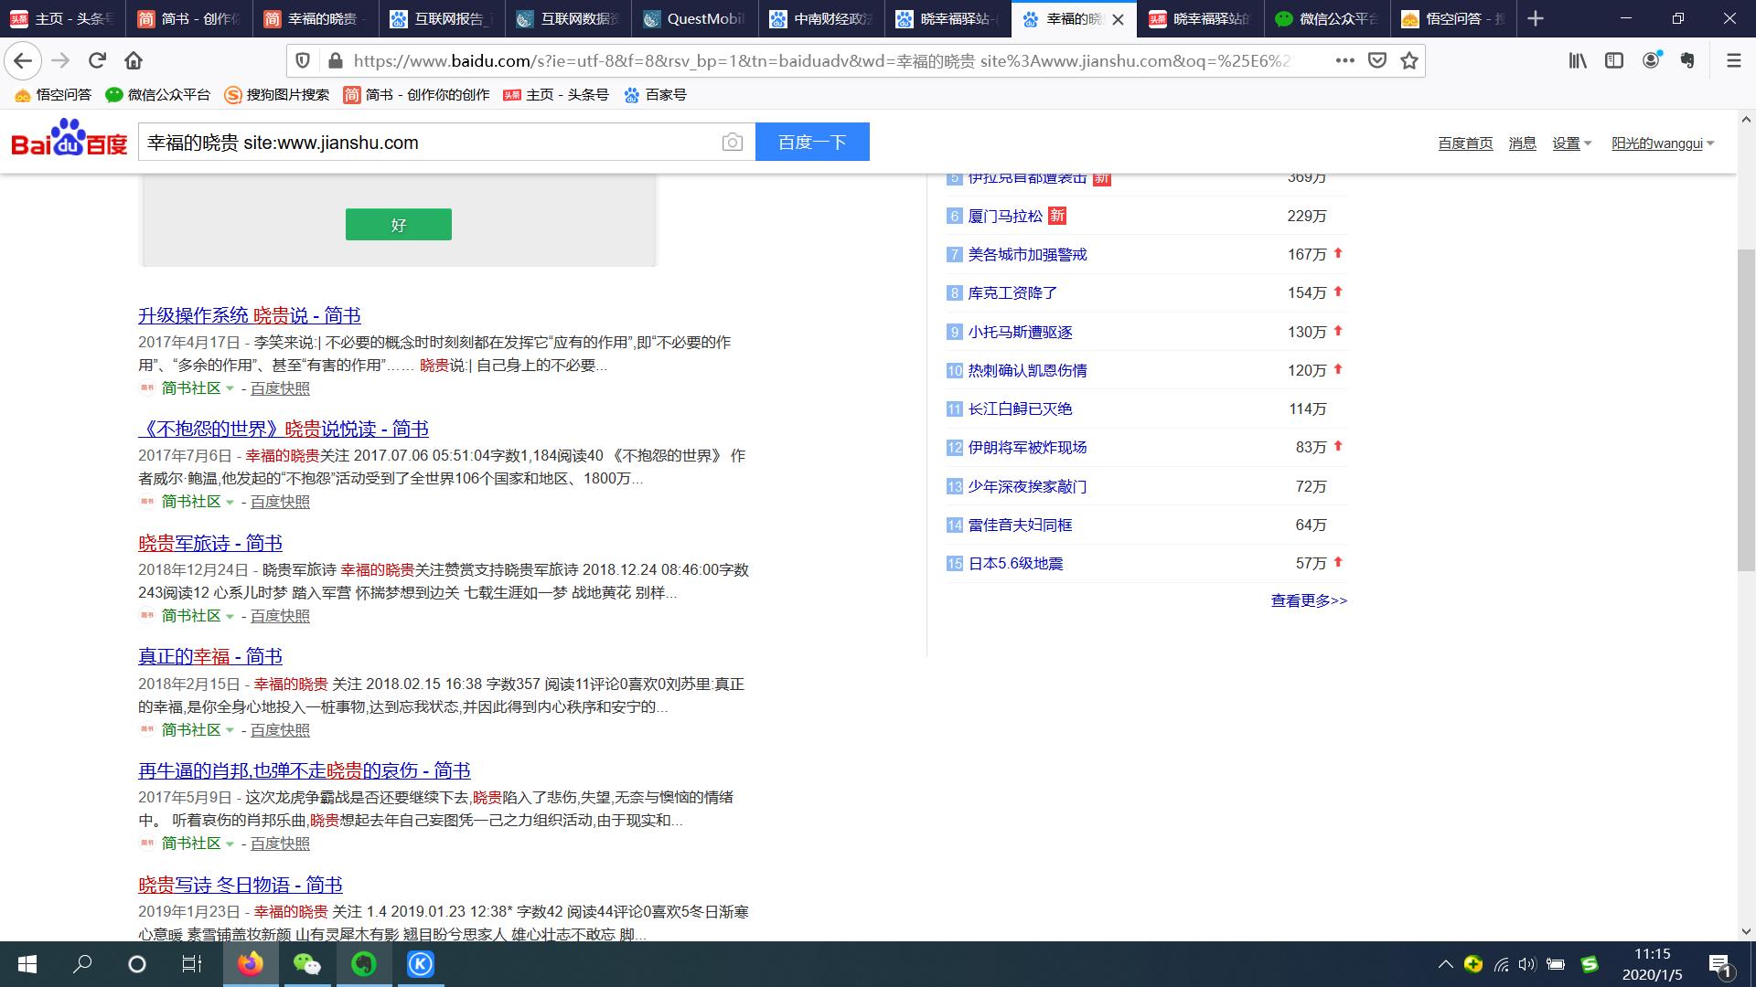
Task: Switch to the 主页 - 头条号 tab
Action: pyautogui.click(x=63, y=19)
